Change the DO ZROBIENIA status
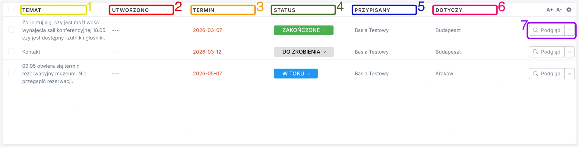The image size is (579, 147). click(304, 52)
